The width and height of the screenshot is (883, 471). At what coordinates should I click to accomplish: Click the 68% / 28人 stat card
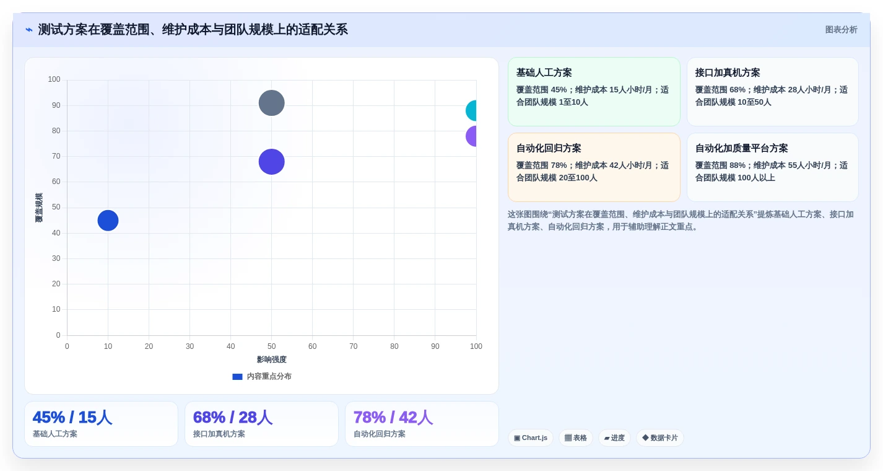[261, 424]
